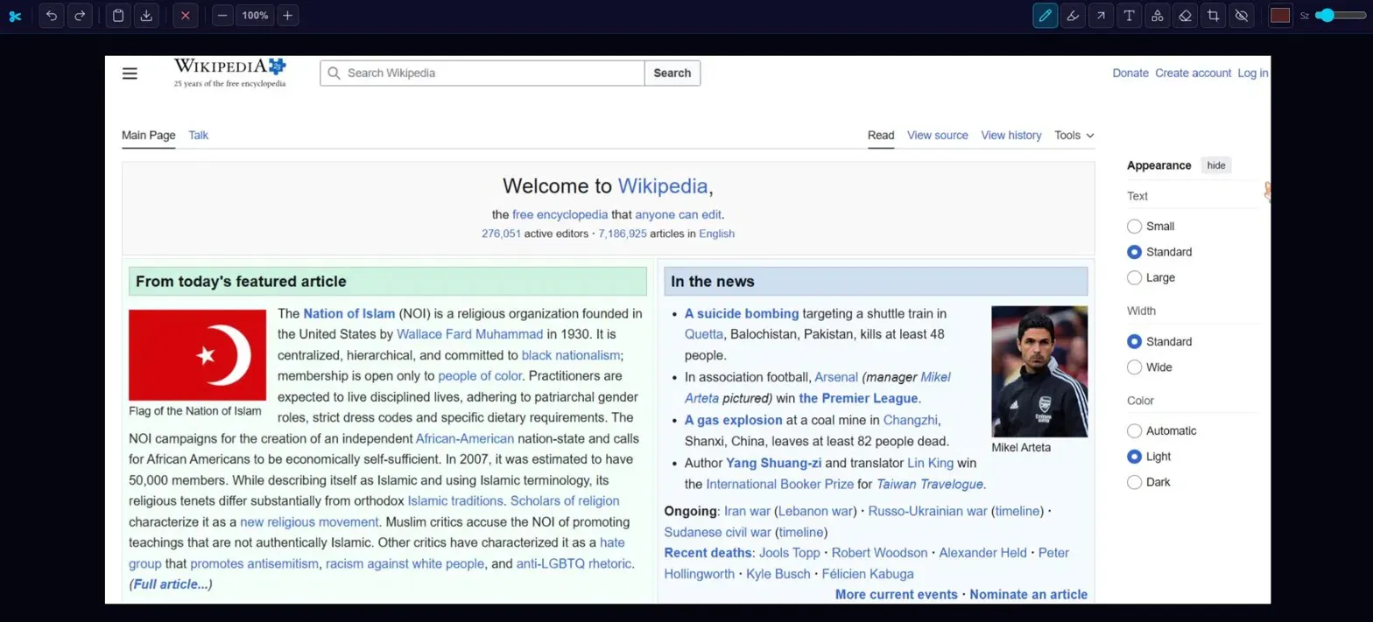1373x622 pixels.
Task: Select Small text size radio
Action: (x=1135, y=227)
